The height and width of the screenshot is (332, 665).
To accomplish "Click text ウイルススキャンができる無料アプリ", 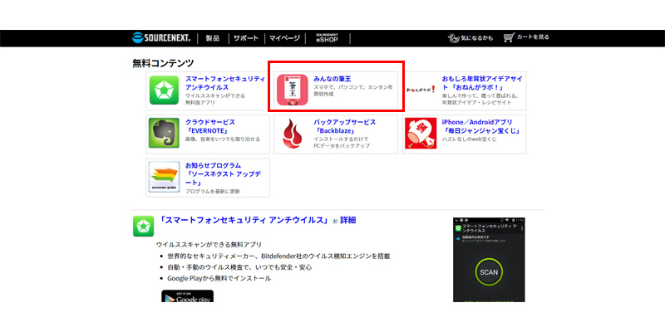I will 209,245.
